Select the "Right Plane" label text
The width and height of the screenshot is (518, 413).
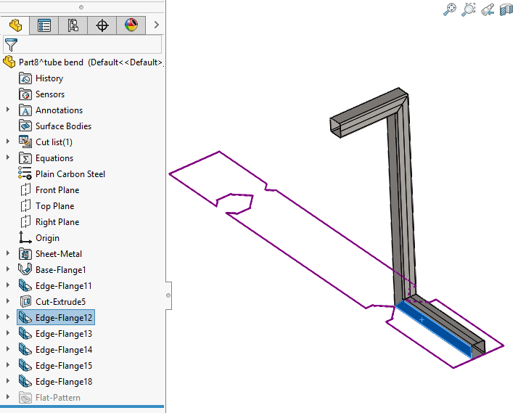(x=57, y=222)
